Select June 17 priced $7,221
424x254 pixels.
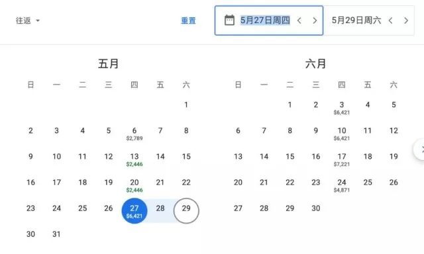coord(342,159)
